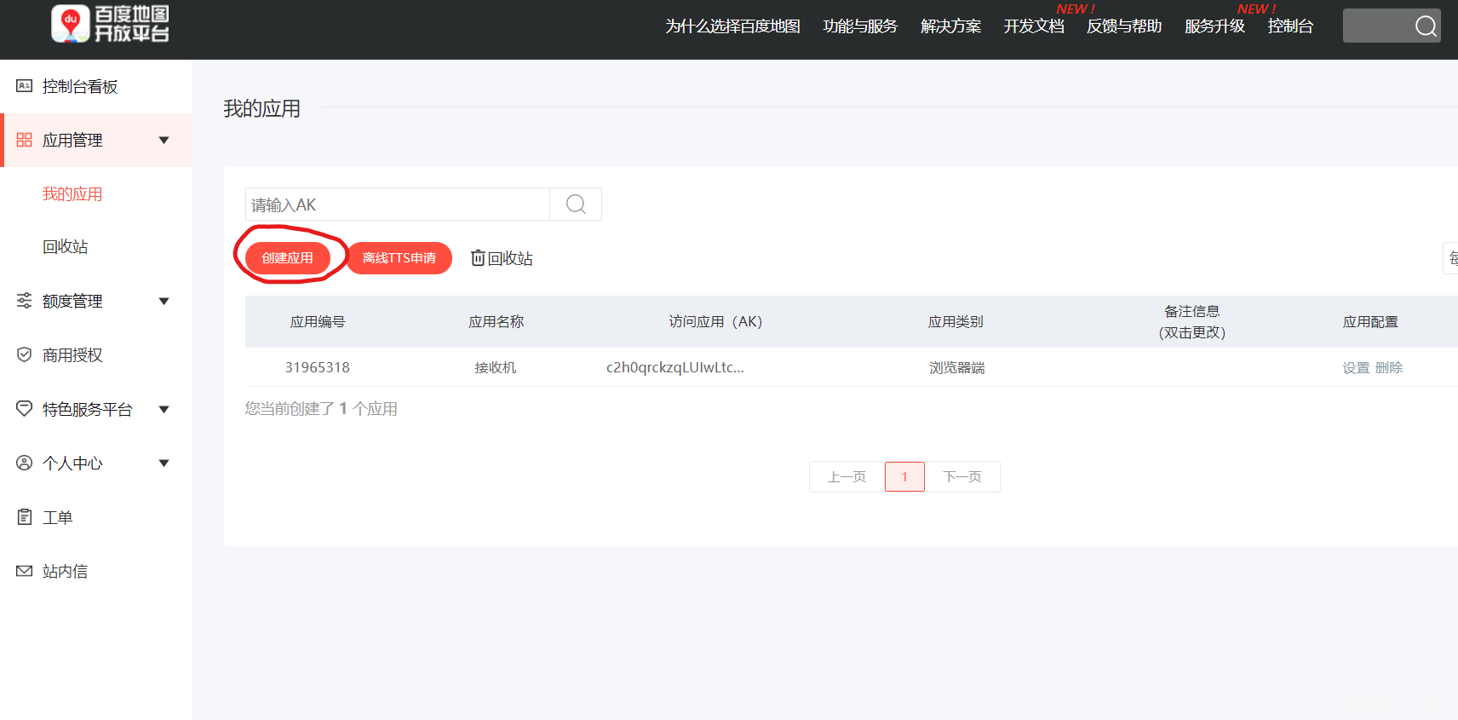Expand the 特色服务平台 menu arrow
The height and width of the screenshot is (720, 1458).
point(164,410)
